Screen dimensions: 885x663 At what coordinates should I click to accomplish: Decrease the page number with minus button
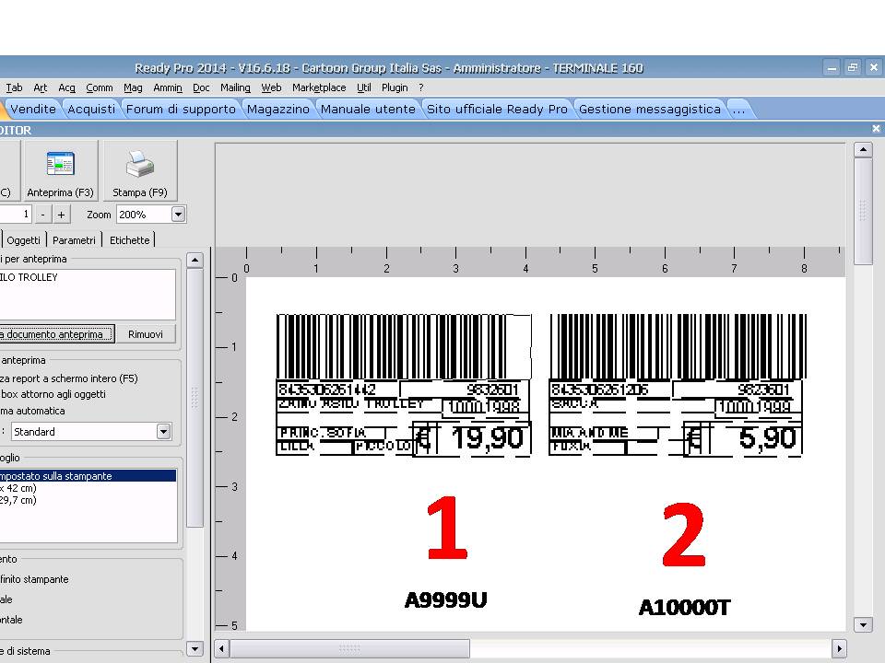click(43, 215)
